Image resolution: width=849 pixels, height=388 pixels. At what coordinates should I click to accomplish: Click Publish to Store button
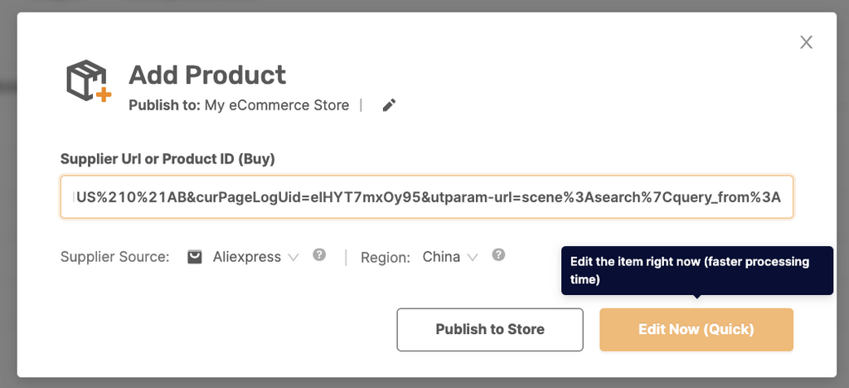490,330
